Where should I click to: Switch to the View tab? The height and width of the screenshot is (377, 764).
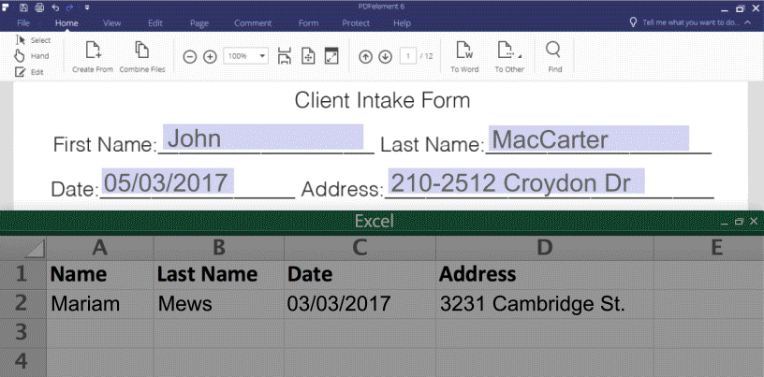112,22
